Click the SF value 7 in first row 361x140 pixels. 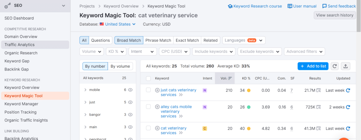(x=292, y=91)
